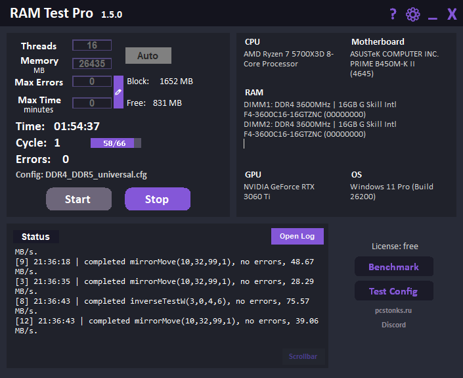Click log entry [9] at 21:36:18

[164, 267]
